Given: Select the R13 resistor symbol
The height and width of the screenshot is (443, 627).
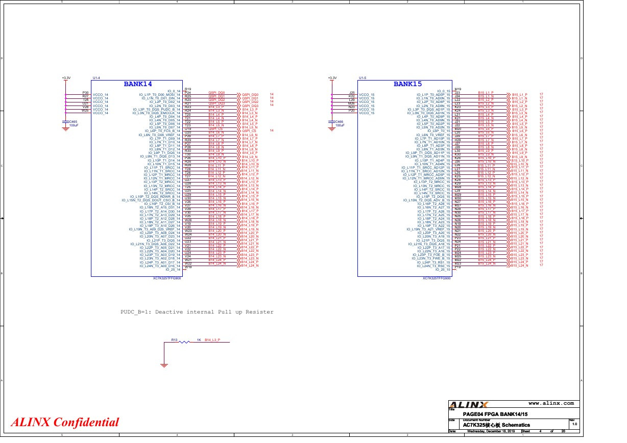Looking at the screenshot, I should click(x=184, y=342).
